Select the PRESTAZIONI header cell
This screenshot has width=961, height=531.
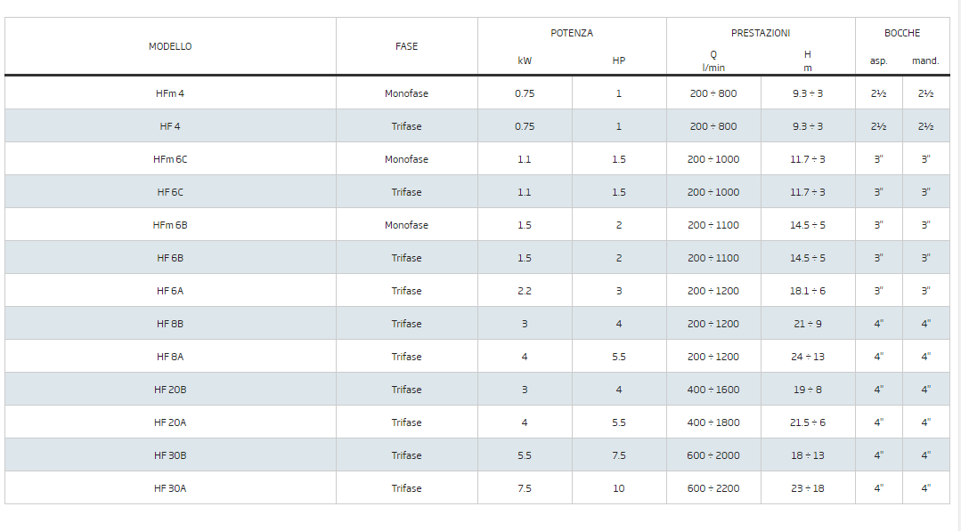click(761, 33)
